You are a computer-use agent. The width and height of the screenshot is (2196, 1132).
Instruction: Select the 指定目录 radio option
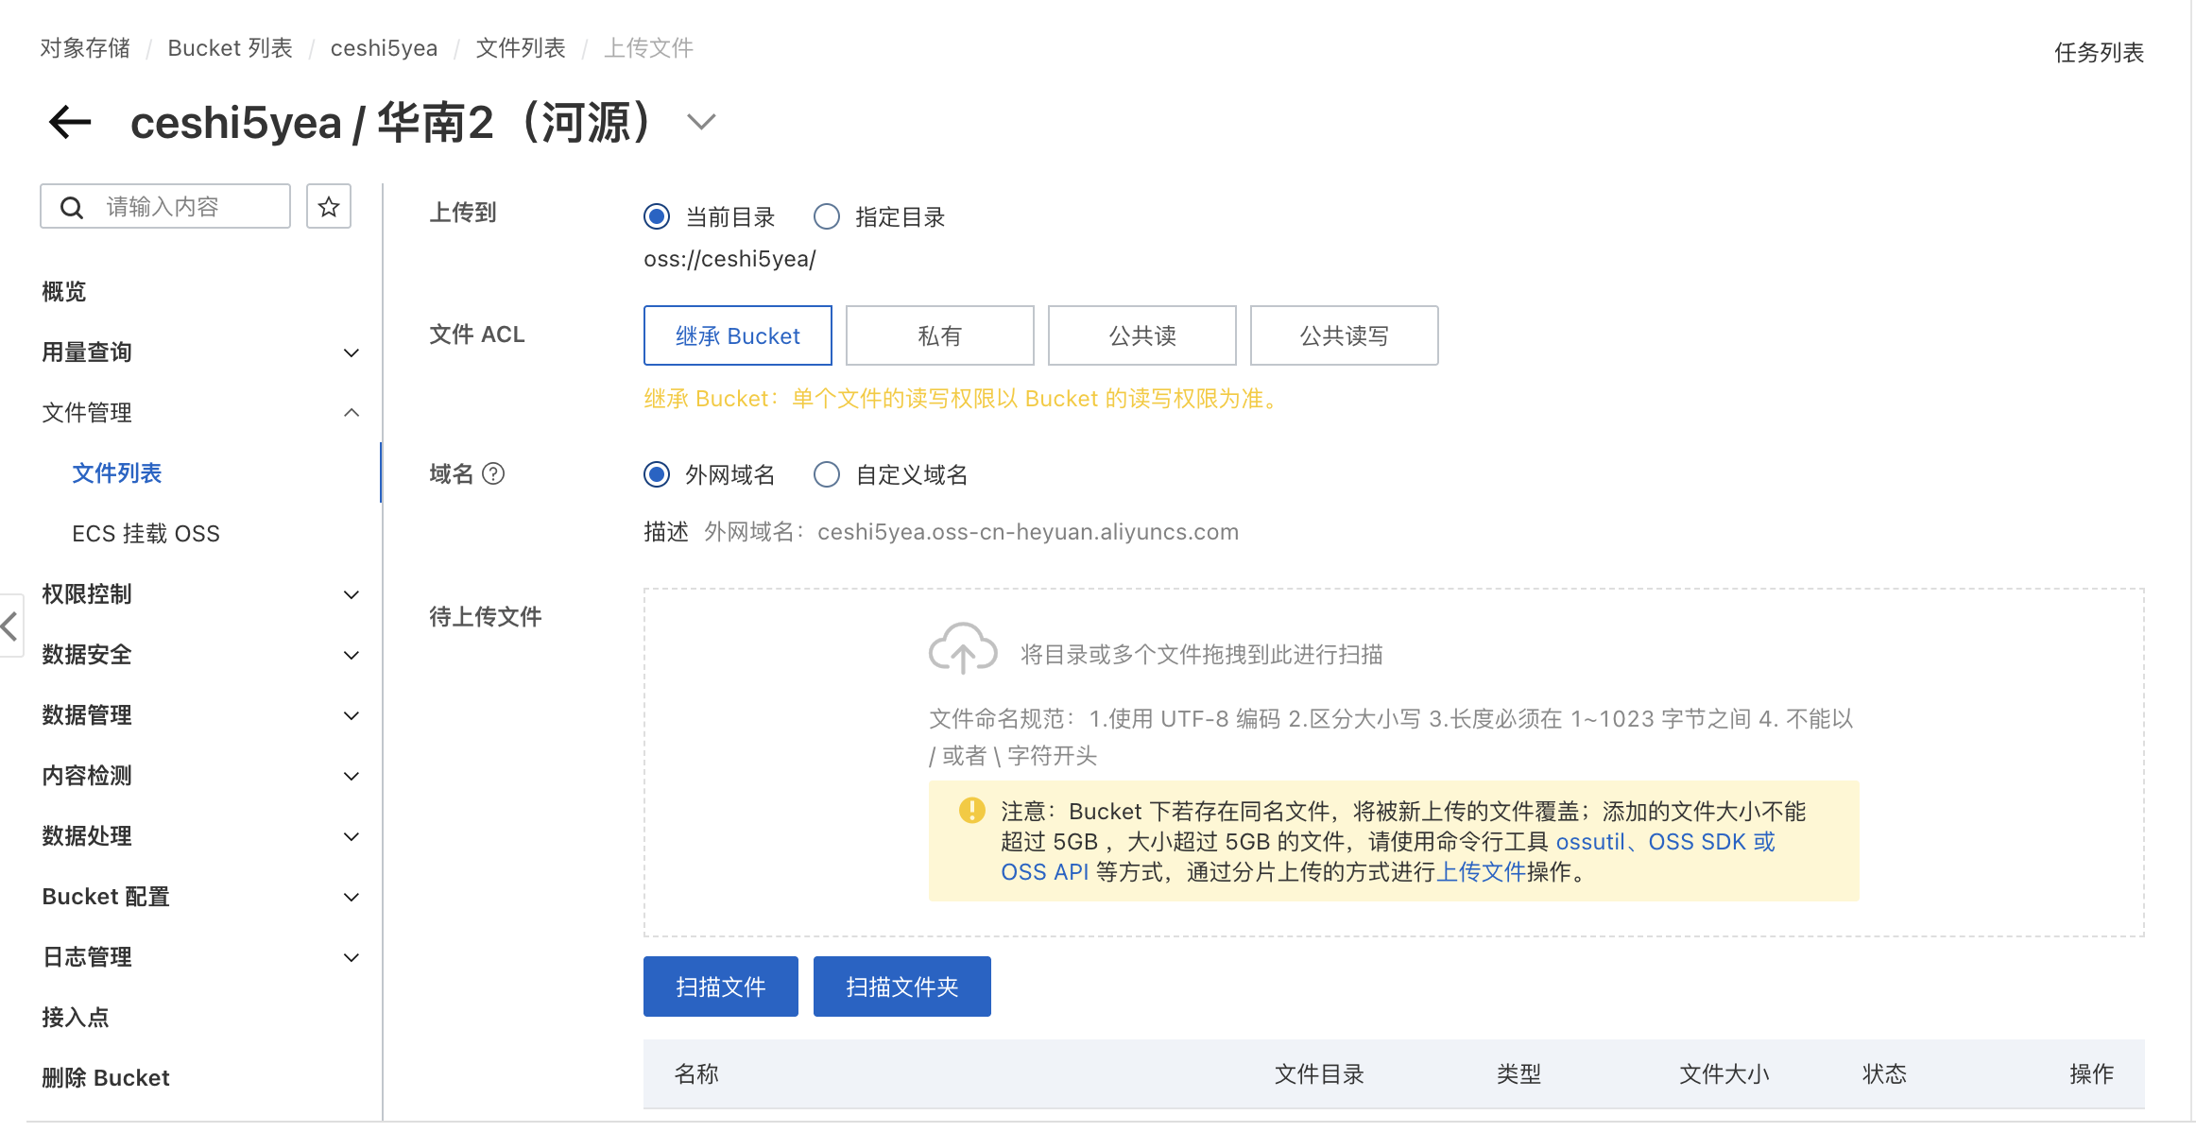click(827, 217)
